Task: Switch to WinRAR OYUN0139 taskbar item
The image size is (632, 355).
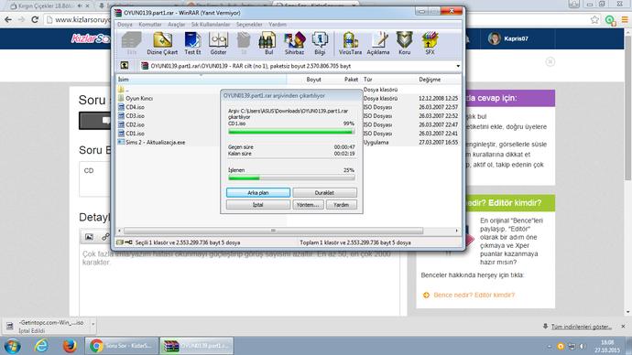Action: (196, 346)
